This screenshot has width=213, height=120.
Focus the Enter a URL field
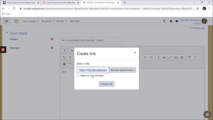point(93,70)
